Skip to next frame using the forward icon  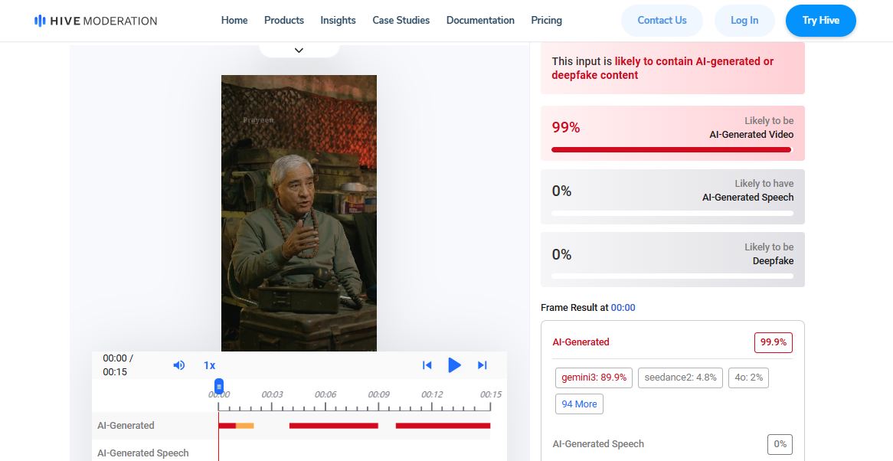point(482,365)
